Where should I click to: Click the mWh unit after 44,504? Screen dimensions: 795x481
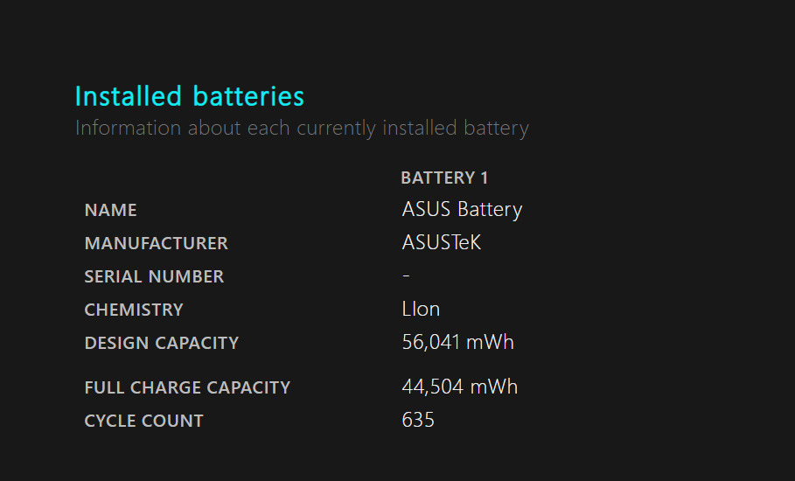[x=494, y=387]
